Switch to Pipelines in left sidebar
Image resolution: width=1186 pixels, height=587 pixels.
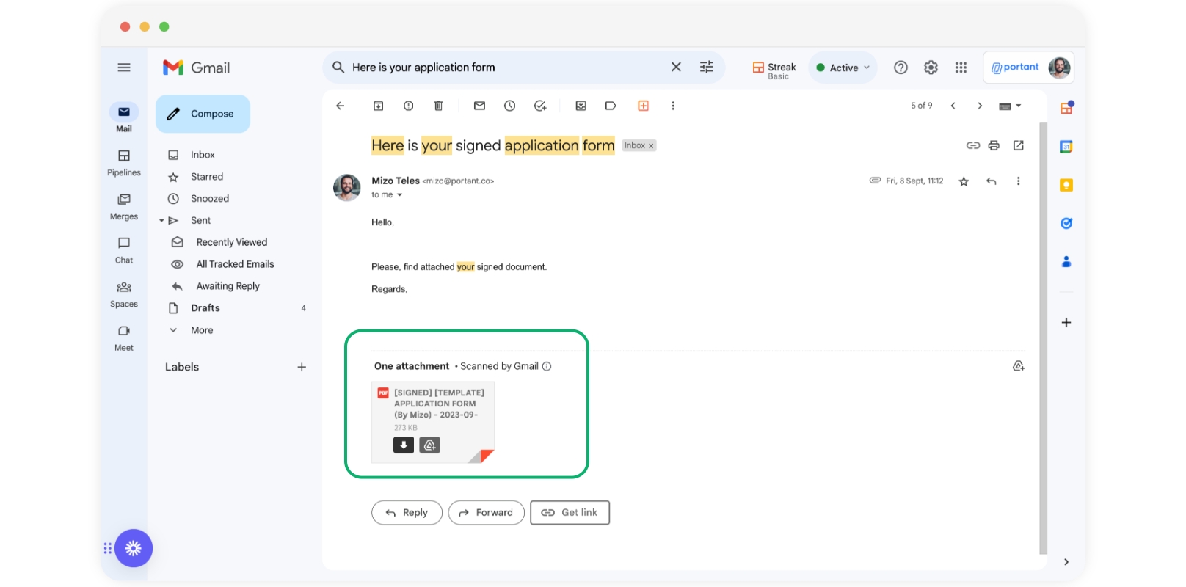[124, 163]
